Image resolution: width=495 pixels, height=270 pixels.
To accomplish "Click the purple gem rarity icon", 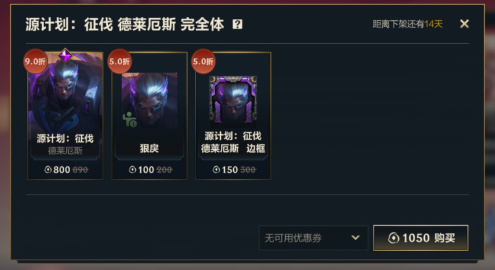I will point(66,55).
